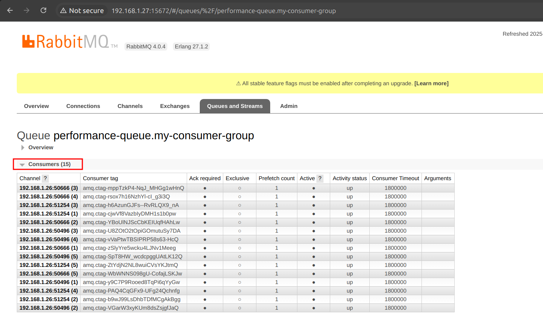Open help icon next to Active header
Viewport: 543px width, 322px height.
click(320, 178)
